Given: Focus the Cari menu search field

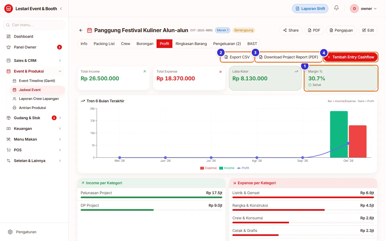Looking at the screenshot, I should (x=34, y=25).
